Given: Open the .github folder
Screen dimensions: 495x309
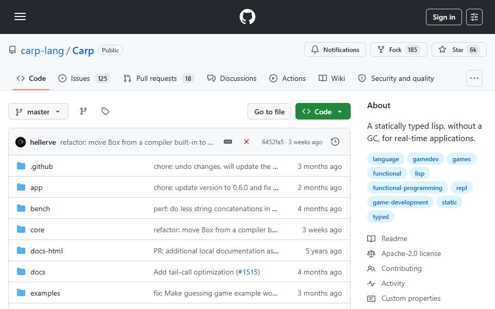Looking at the screenshot, I should (x=41, y=166).
